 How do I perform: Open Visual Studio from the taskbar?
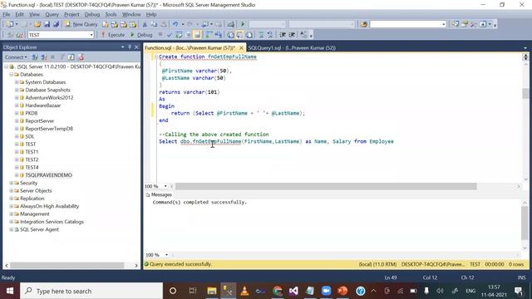pos(293,291)
